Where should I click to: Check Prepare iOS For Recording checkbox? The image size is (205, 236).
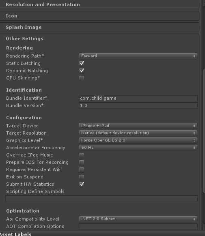(x=82, y=162)
